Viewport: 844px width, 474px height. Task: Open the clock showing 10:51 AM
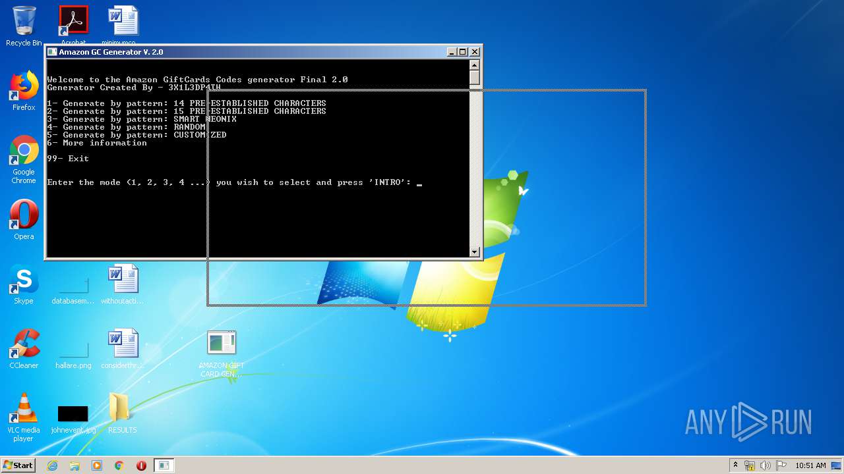(810, 465)
